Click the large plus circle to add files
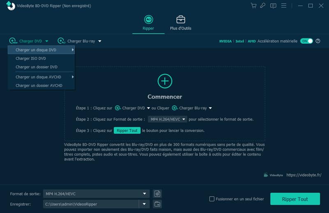 (x=164, y=81)
